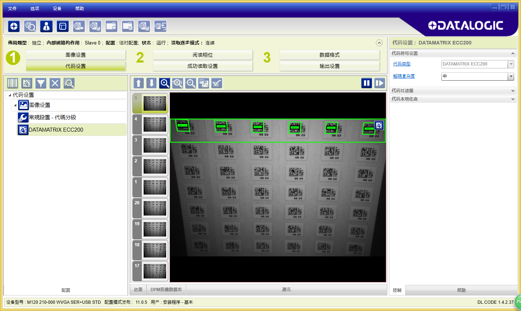Click the save image icon
This screenshot has height=311, width=521.
point(204,83)
